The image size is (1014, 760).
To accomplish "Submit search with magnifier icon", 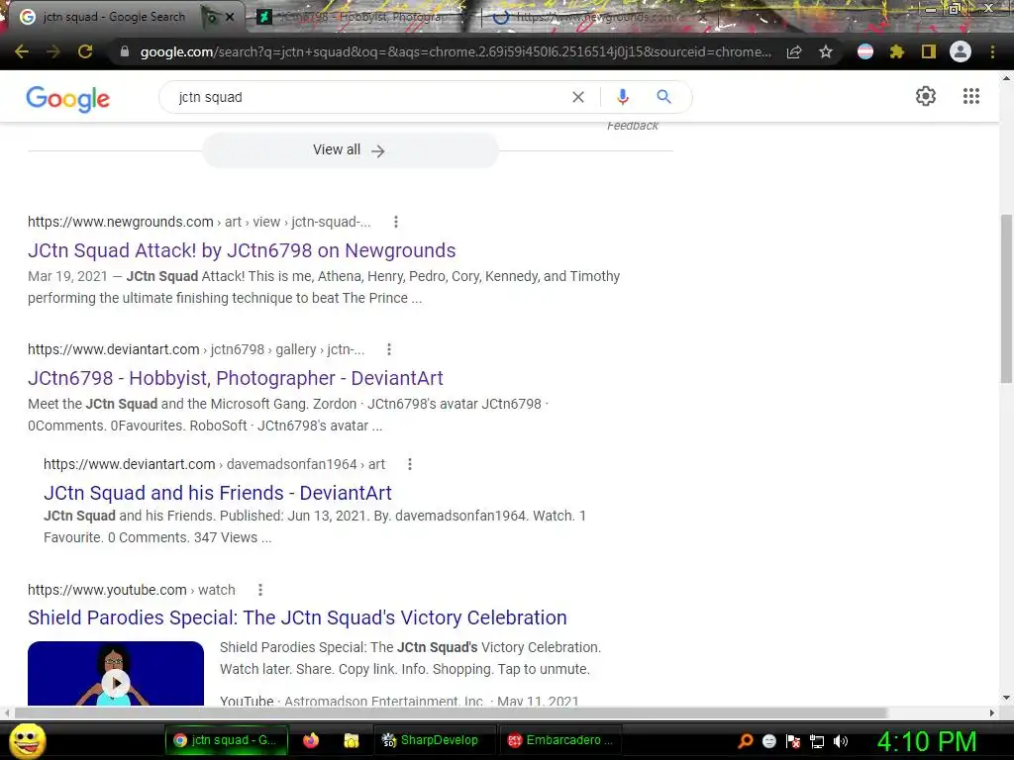I will (x=663, y=97).
